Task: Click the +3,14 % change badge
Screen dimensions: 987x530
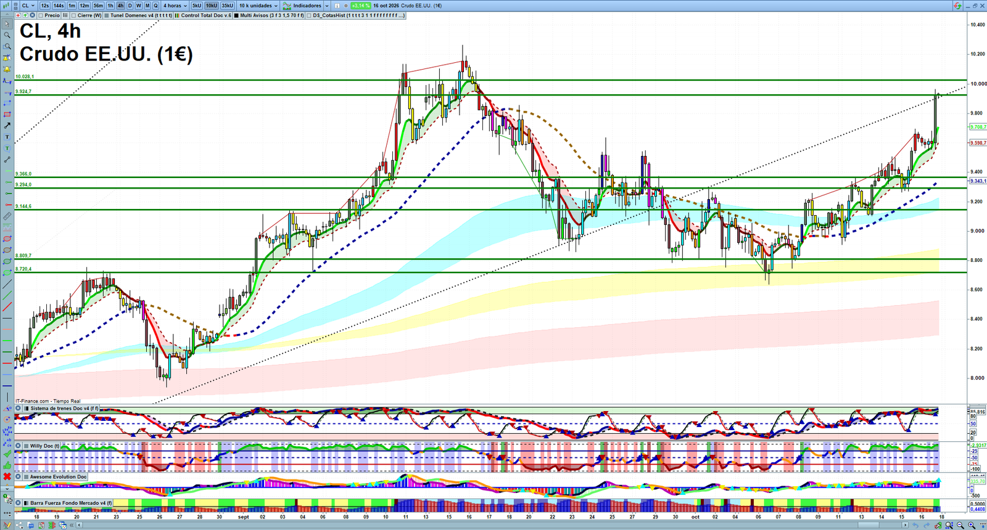Action: click(360, 6)
